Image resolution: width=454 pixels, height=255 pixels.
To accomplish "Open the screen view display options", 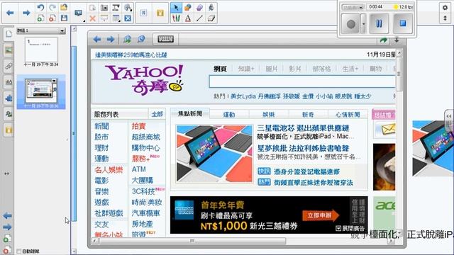I will point(79,13).
